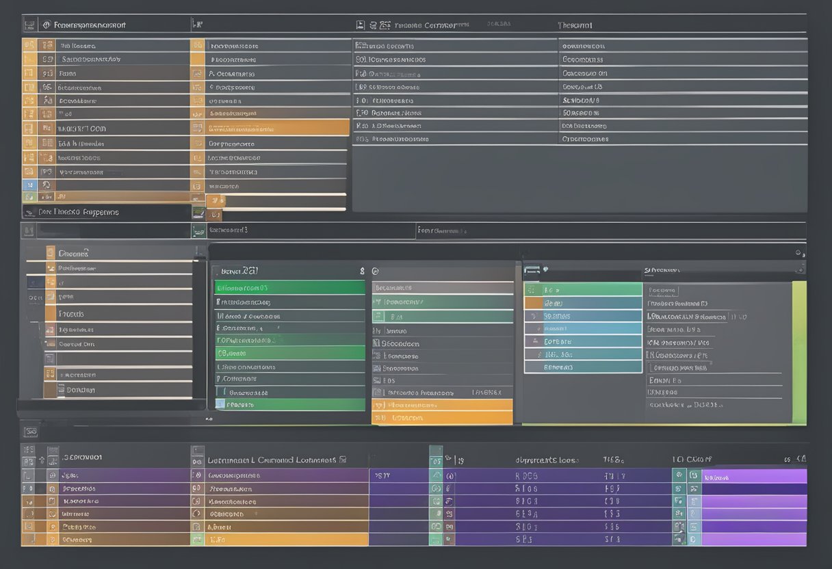The width and height of the screenshot is (832, 569).
Task: Select the bright purple cell at the bottom table's right end
Action: click(x=754, y=476)
